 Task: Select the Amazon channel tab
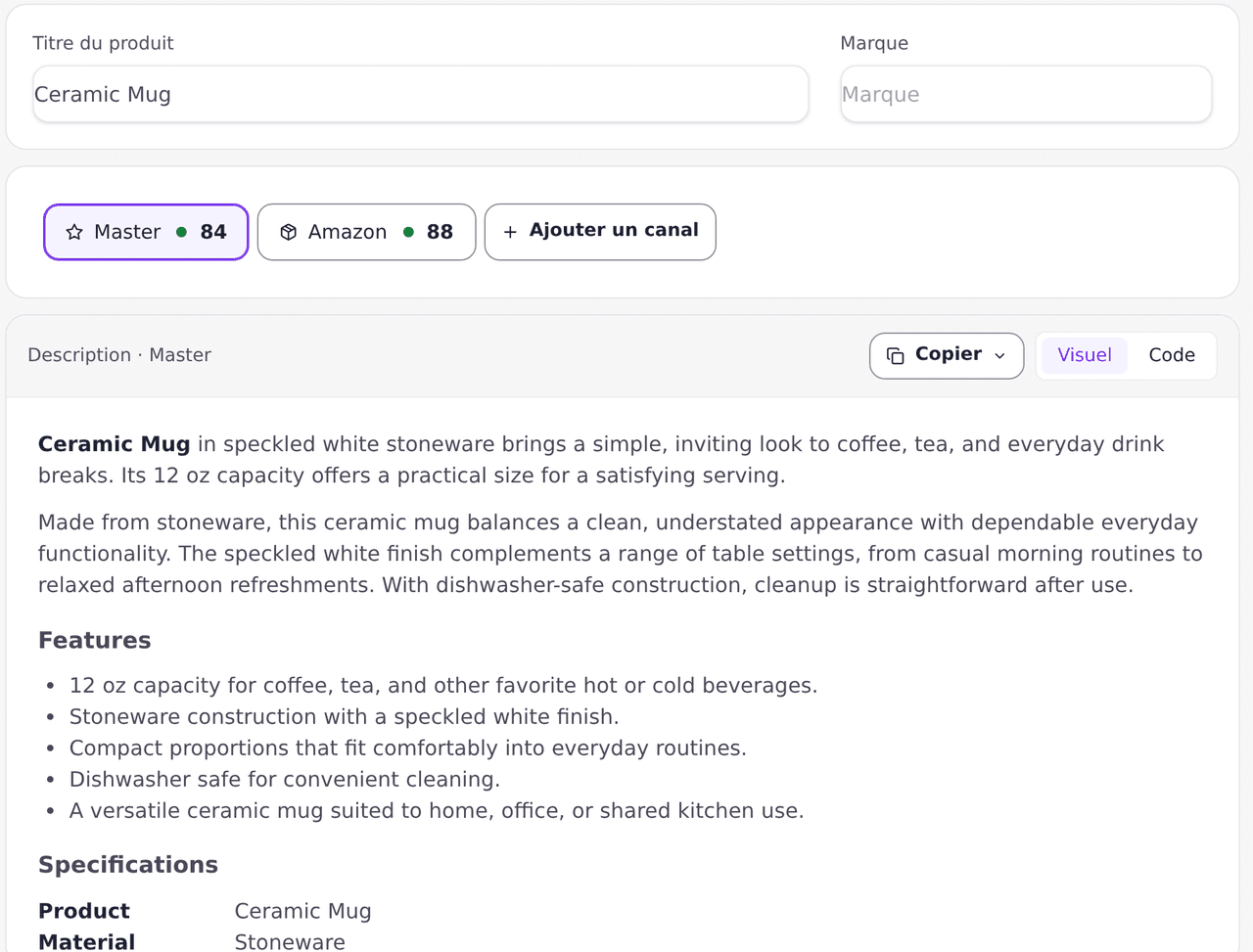tap(366, 232)
